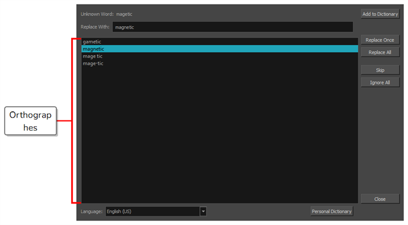Viewport: 408px width, 225px height.
Task: Expand the Language dropdown arrow
Action: (203, 211)
